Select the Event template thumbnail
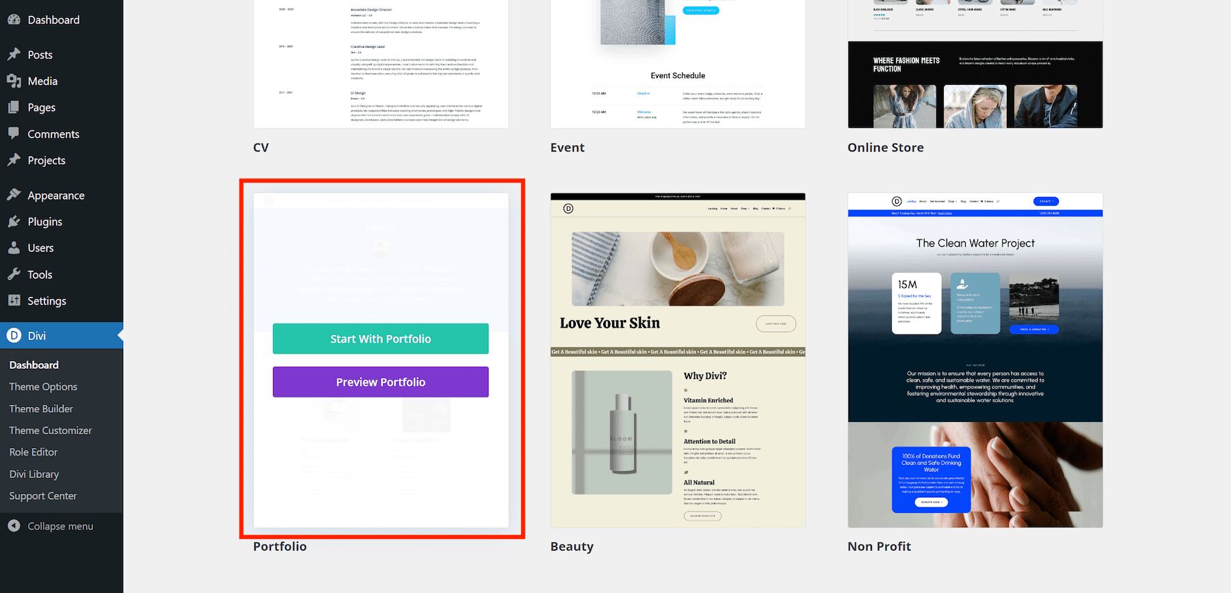The height and width of the screenshot is (593, 1231). coord(678,64)
